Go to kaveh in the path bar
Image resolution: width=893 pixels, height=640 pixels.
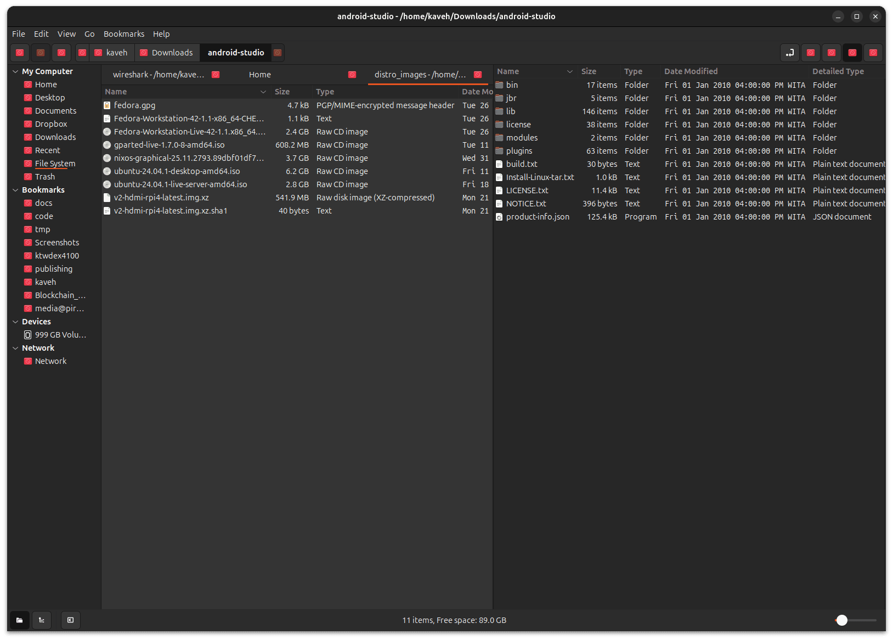click(111, 53)
